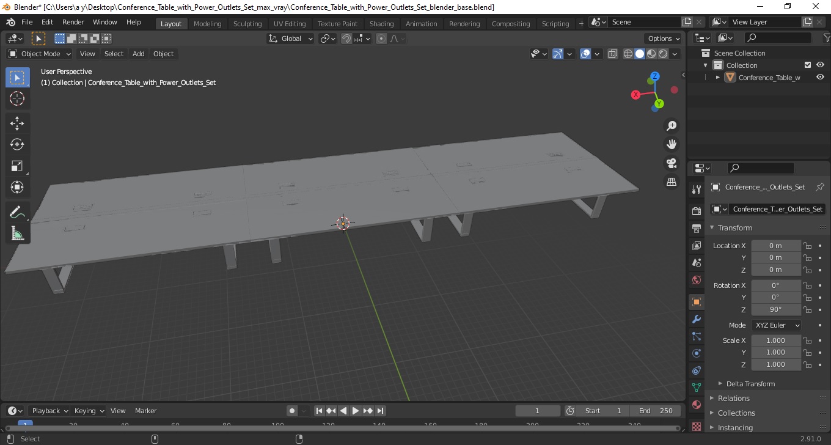This screenshot has height=445, width=831.
Task: Open the Modifier properties wrench tab
Action: tap(697, 319)
